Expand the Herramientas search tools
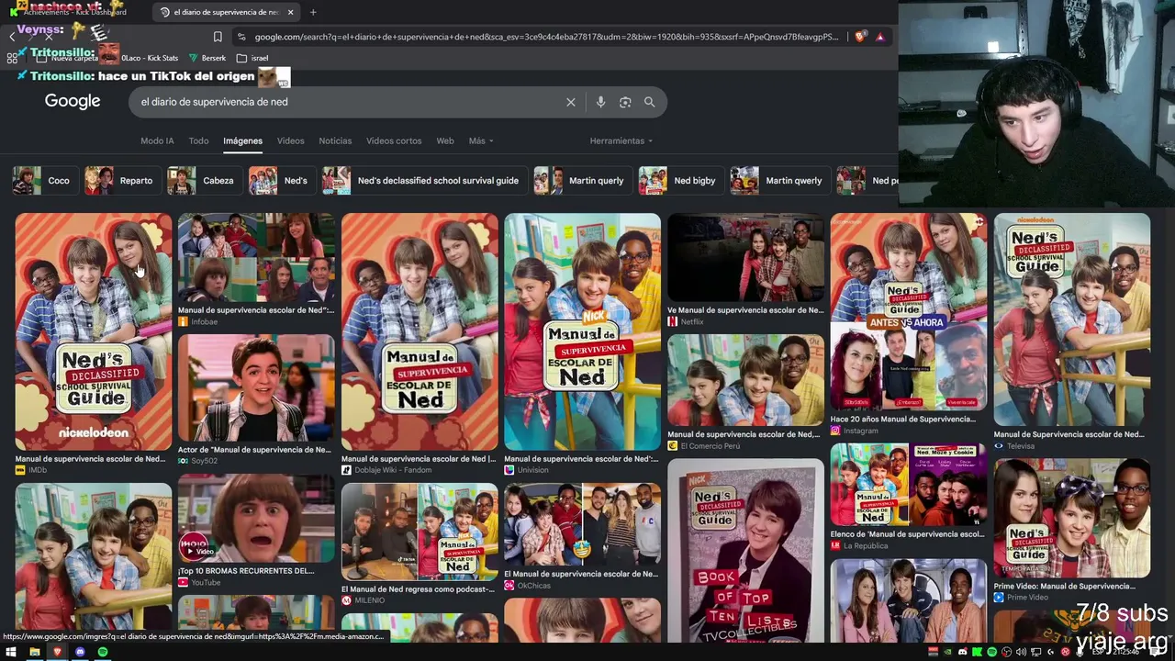Screen dimensions: 1175x661 (x=621, y=141)
